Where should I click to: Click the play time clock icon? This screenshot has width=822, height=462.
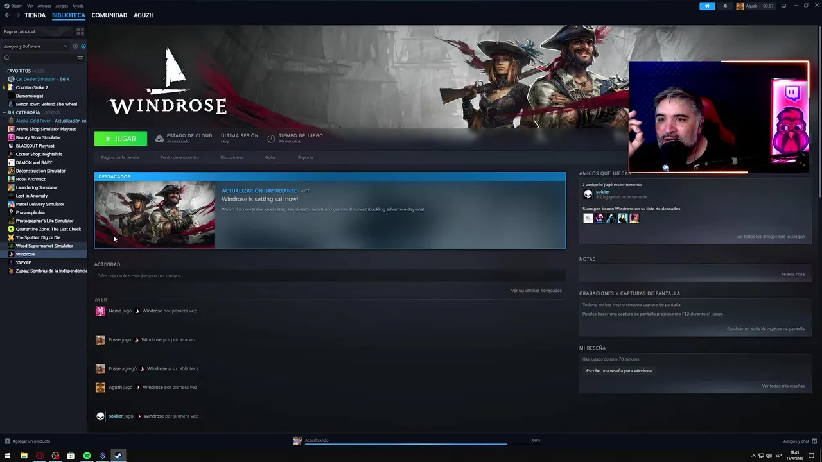tap(271, 139)
